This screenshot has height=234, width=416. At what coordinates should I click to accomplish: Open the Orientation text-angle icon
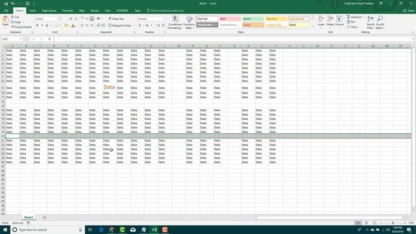click(99, 19)
